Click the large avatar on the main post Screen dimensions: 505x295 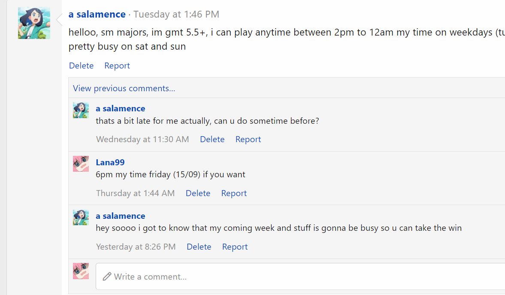34,23
